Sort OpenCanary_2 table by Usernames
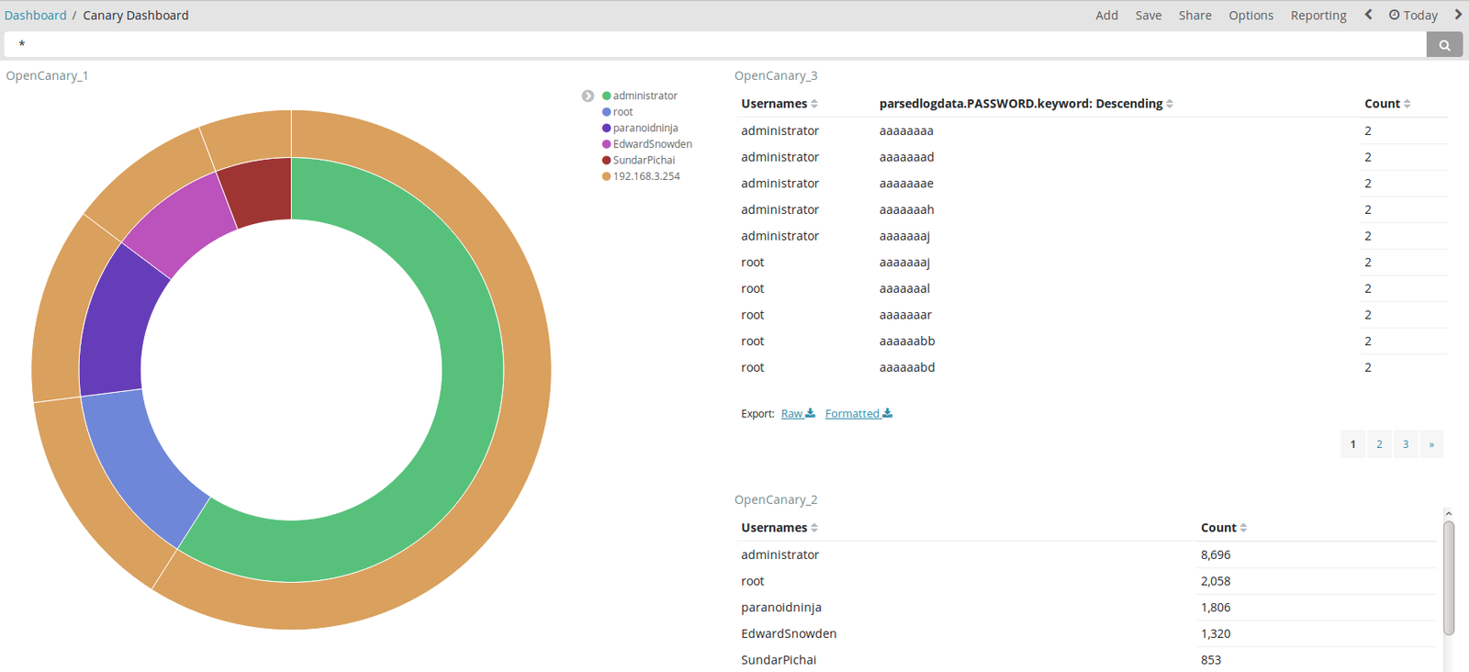Viewport: 1469px width, 672px height. coord(779,528)
